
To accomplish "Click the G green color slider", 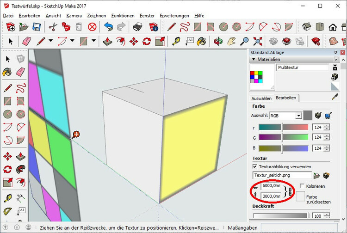I will coord(284,137).
